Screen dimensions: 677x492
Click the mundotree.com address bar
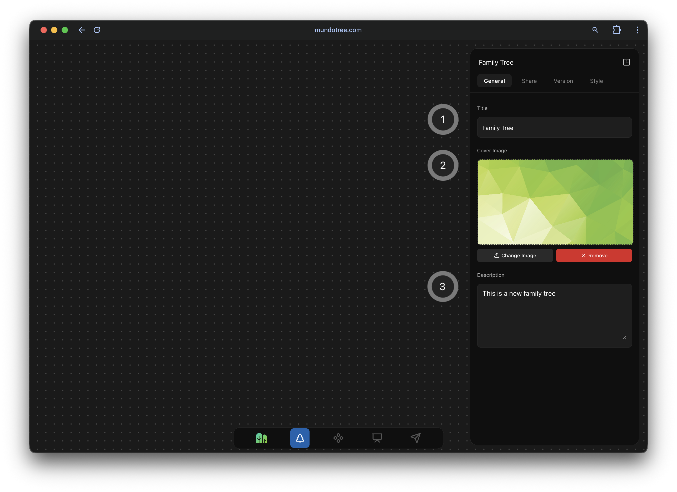pos(338,30)
